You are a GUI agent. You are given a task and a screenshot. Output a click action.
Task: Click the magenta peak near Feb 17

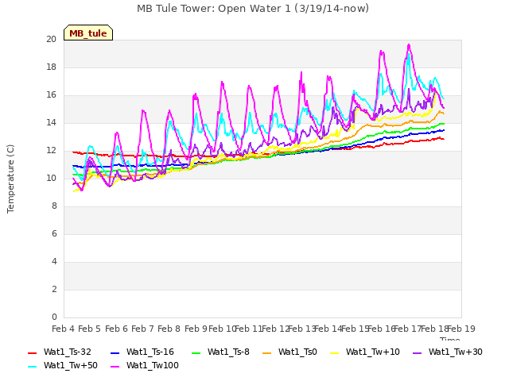pyautogui.click(x=409, y=45)
